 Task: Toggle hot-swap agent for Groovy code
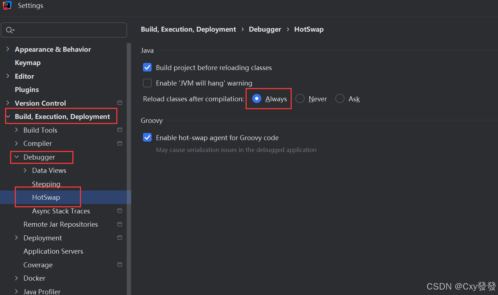(147, 137)
